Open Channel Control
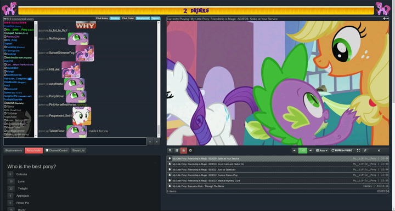Viewport: 395px width, 211px height. point(57,150)
